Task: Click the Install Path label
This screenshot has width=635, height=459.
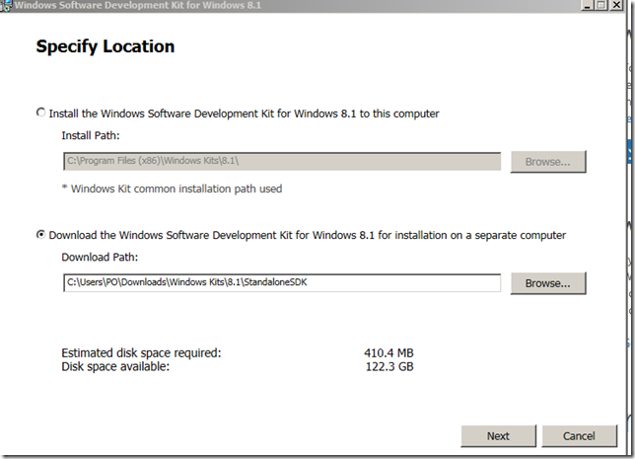Action: point(91,136)
